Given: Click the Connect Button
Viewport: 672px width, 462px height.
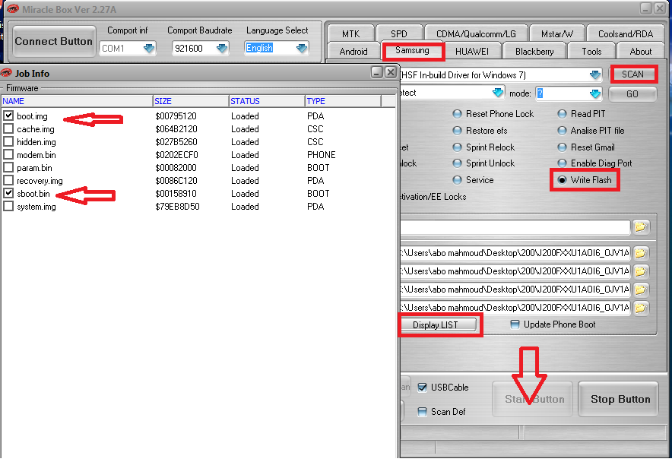Looking at the screenshot, I should [x=53, y=41].
